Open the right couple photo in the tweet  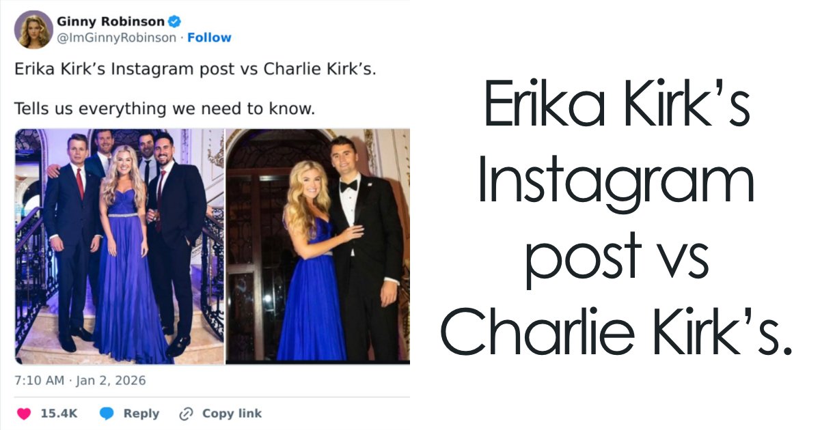pyautogui.click(x=311, y=246)
